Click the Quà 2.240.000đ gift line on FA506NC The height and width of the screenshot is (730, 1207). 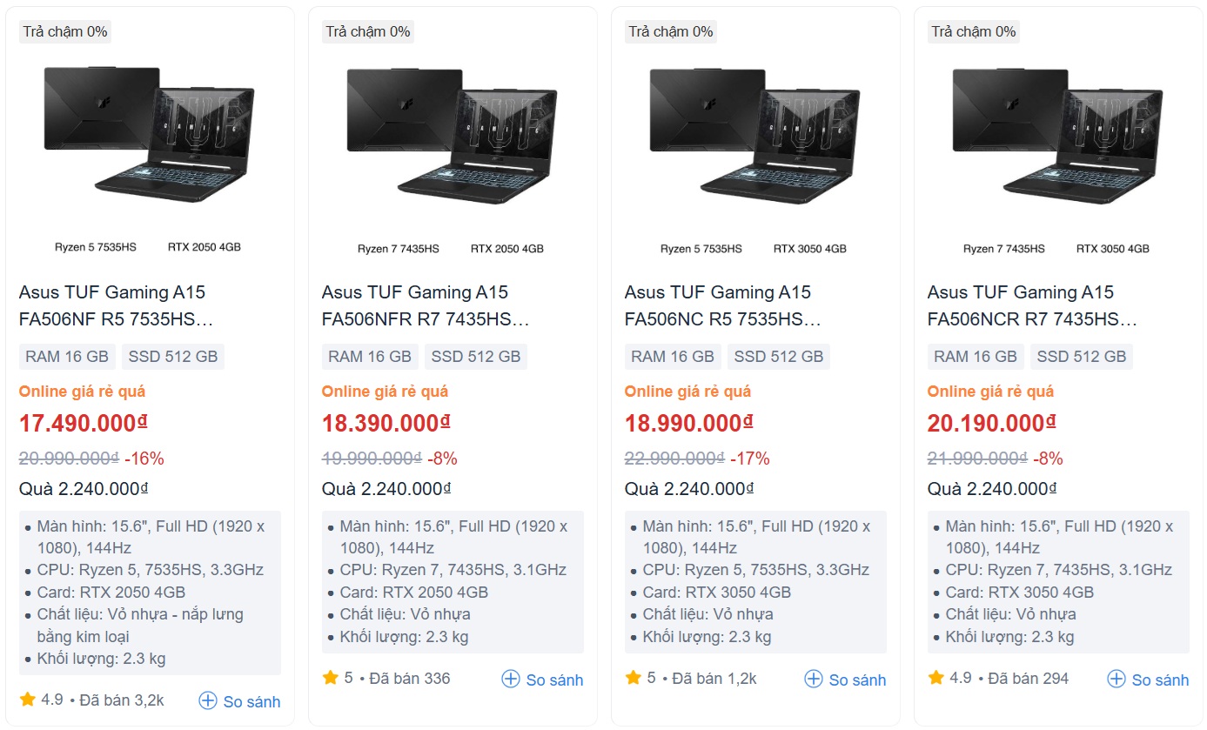[x=687, y=488]
